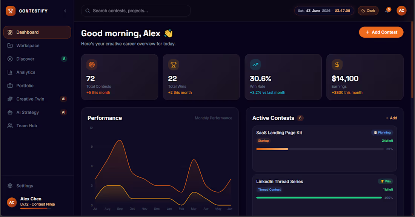Viewport: 415px width, 217px height.
Task: Click the notification count badge 3
Action: tap(389, 9)
